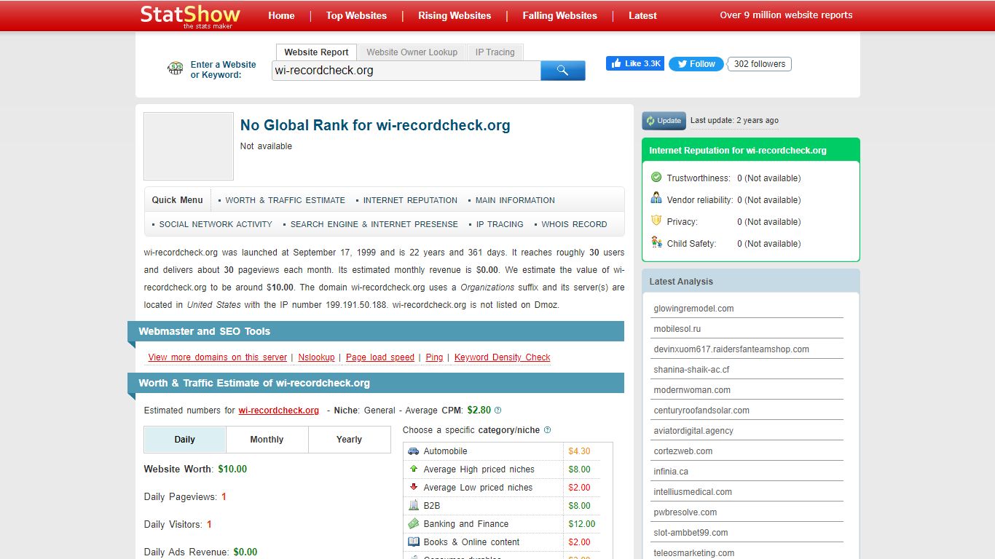Click the Privacy shield icon
Viewport: 995px width, 559px height.
(656, 221)
